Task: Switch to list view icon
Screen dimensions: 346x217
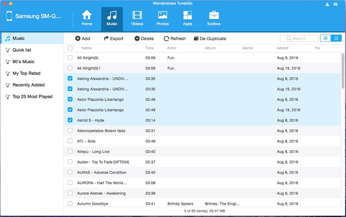Action: 336,38
